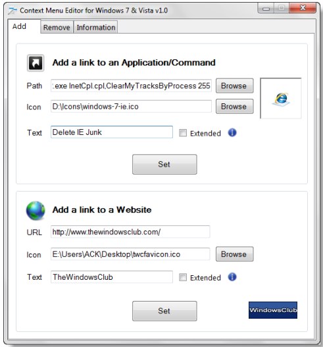The width and height of the screenshot is (323, 347).
Task: Select the Add tab
Action: 20,26
